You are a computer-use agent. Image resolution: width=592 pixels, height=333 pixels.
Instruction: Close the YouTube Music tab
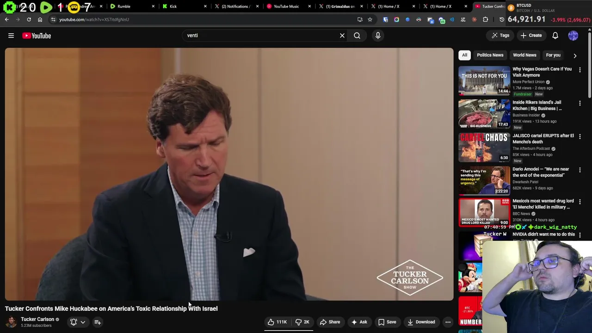tap(310, 6)
